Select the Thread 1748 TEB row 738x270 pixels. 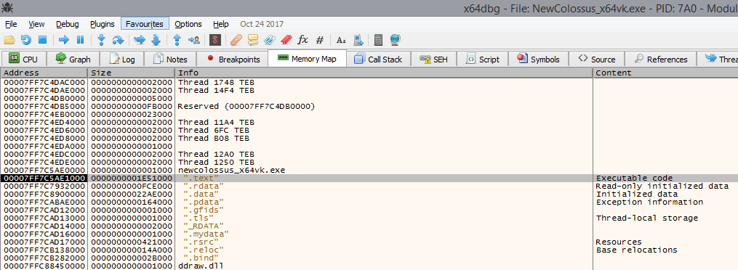click(369, 83)
